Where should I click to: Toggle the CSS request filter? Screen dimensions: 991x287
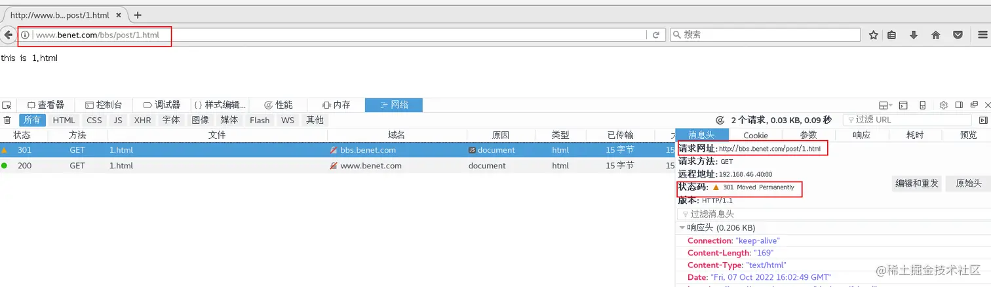(94, 120)
